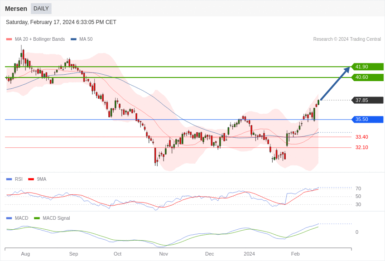Select the 41.90 green resistance price tag

coord(367,67)
